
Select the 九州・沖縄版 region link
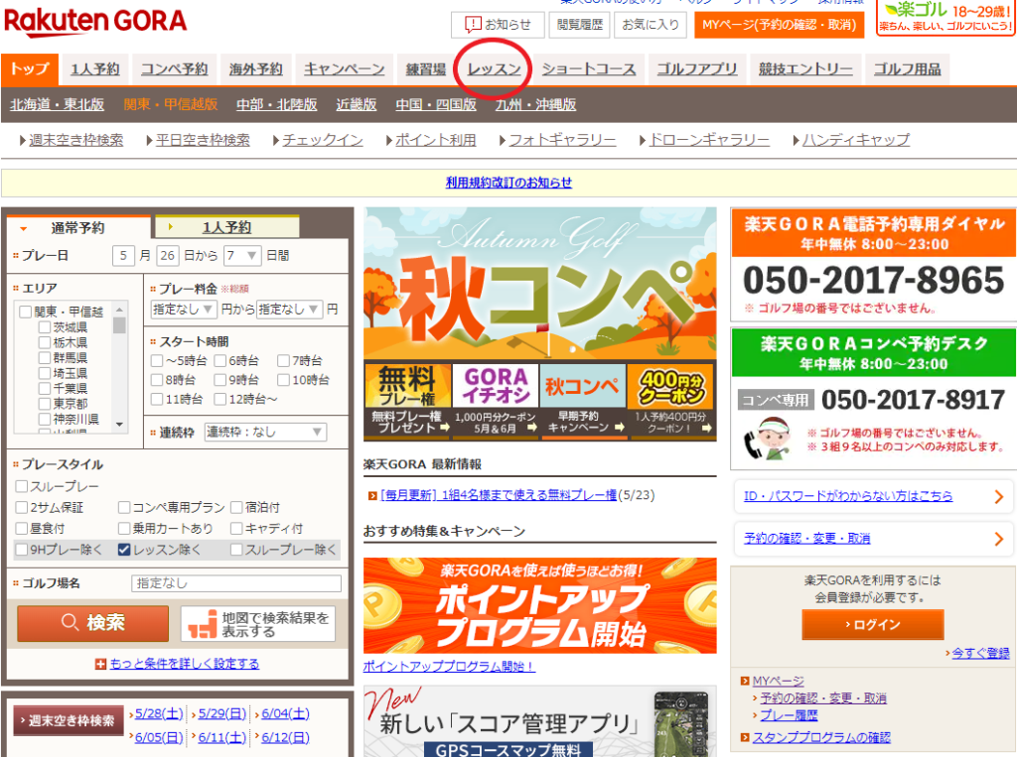pos(535,105)
